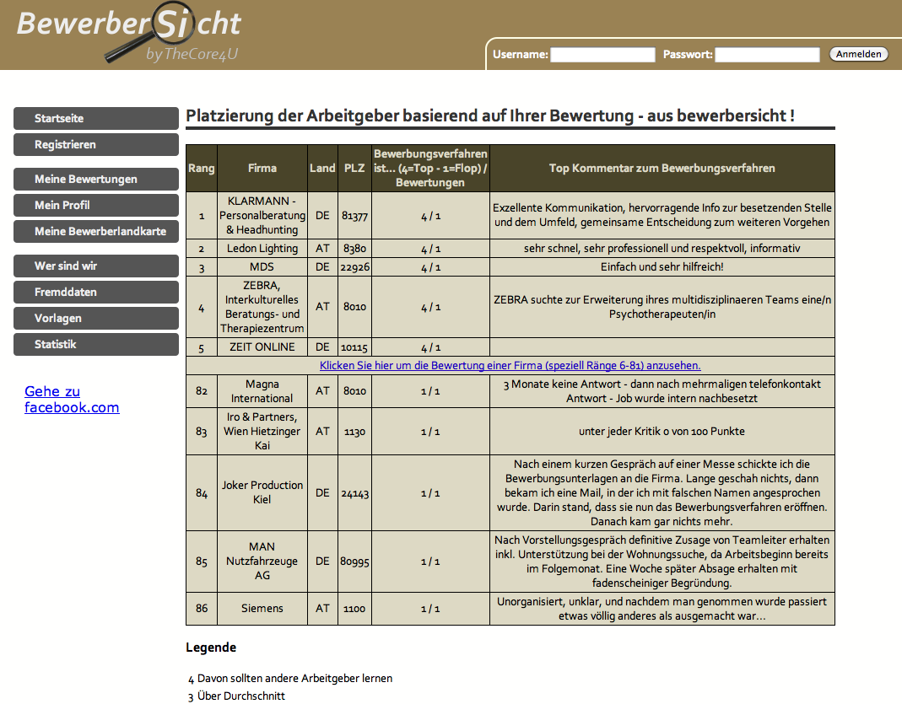This screenshot has width=902, height=704.
Task: Click the Rang column header
Action: (x=202, y=169)
